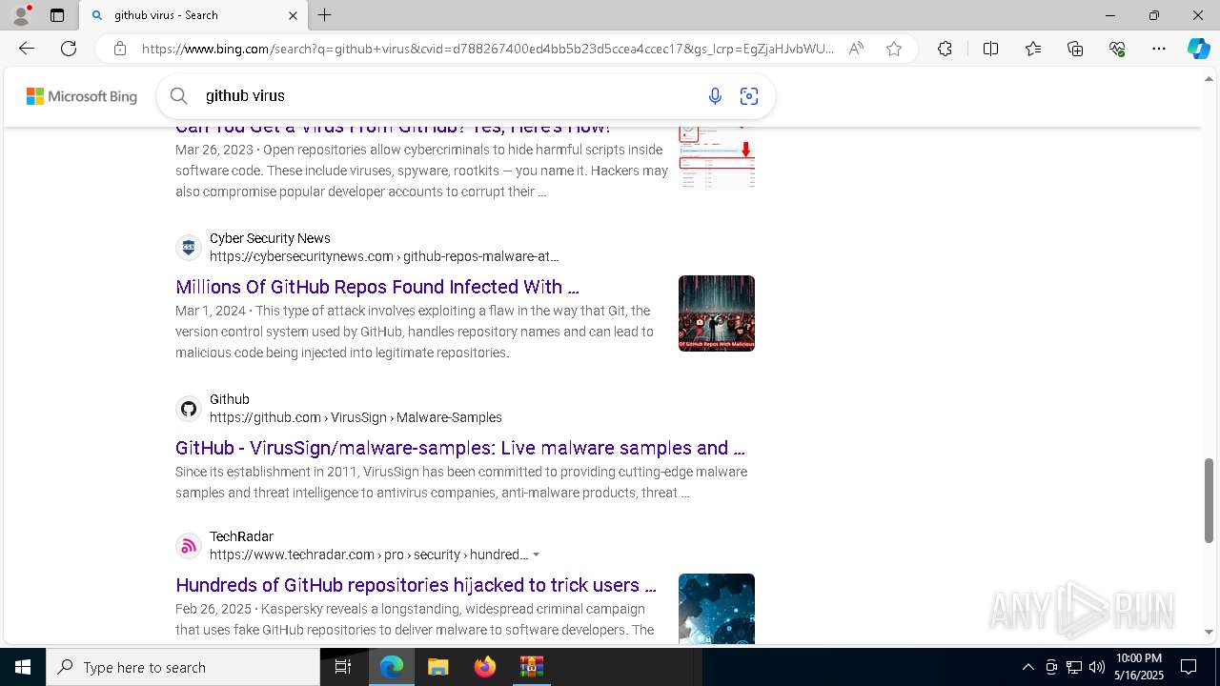Go to the Microsoft Bing home logo

click(x=82, y=96)
